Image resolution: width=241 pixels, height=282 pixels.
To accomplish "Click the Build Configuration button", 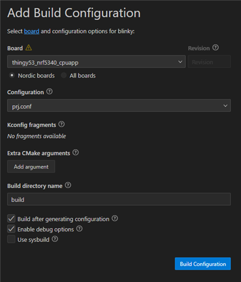I will [x=203, y=264].
